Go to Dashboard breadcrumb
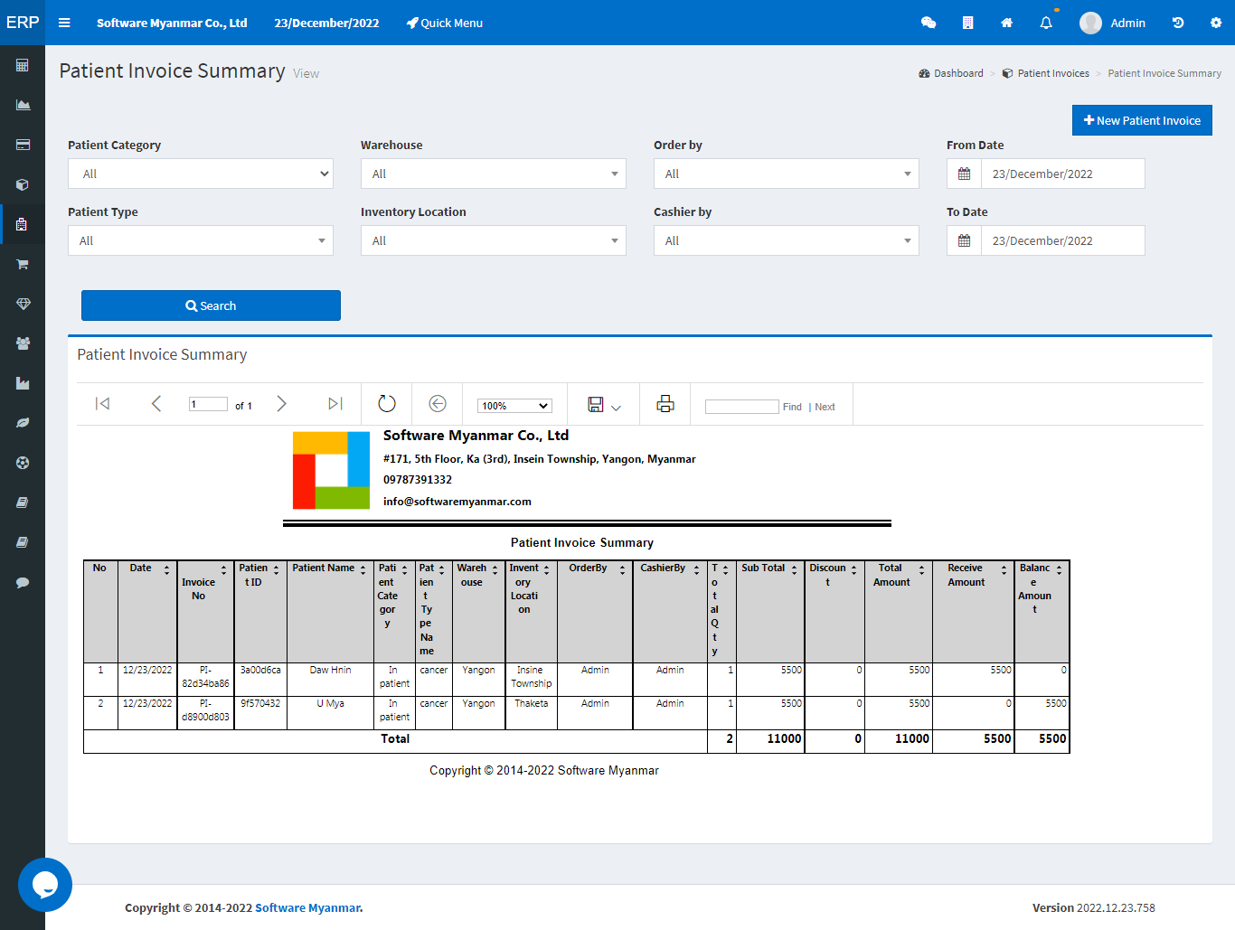Viewport: 1235px width, 930px height. (x=951, y=73)
